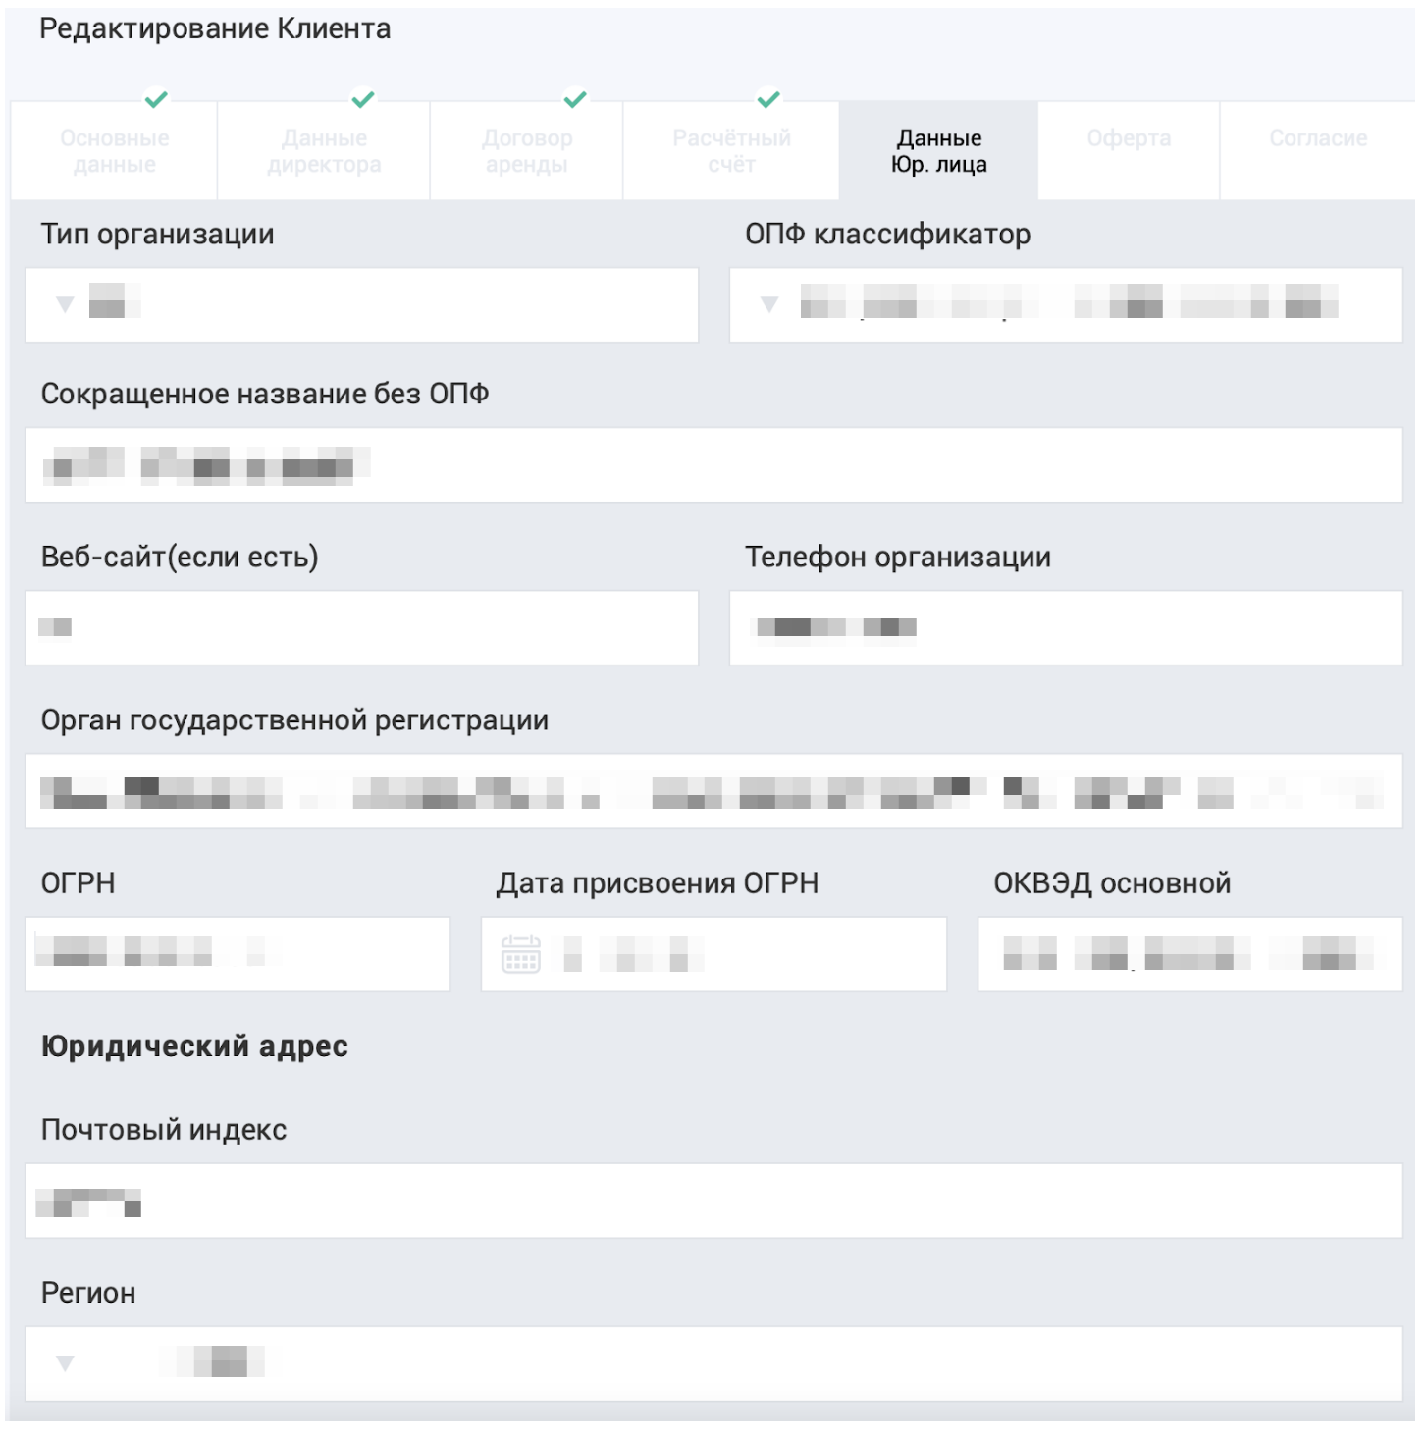This screenshot has width=1427, height=1438.
Task: Click the checkmark above Расчётный счёт tab
Action: [768, 99]
